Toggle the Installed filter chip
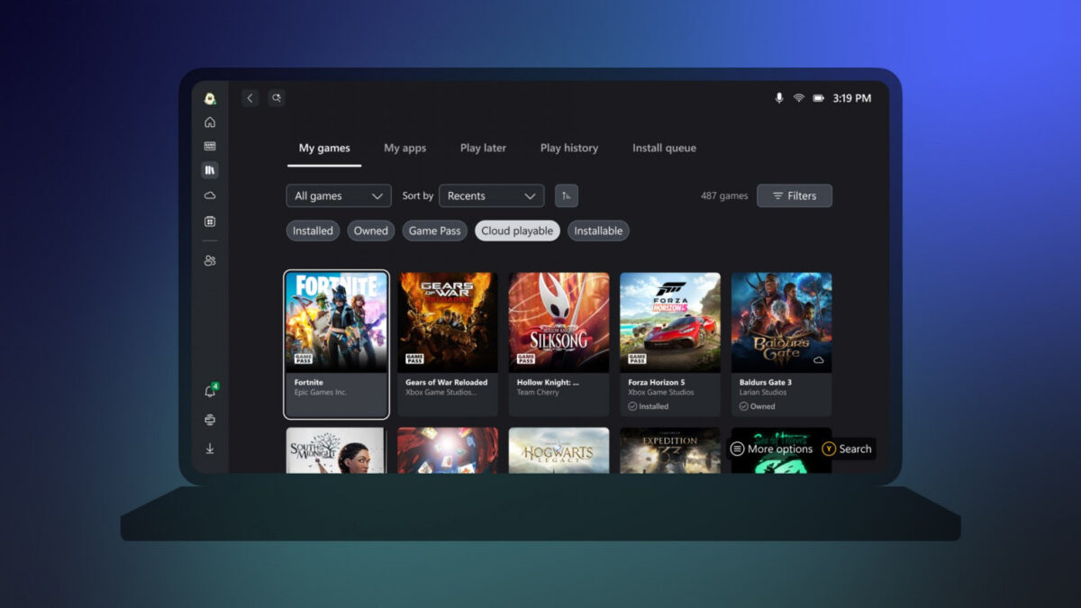 coord(313,231)
